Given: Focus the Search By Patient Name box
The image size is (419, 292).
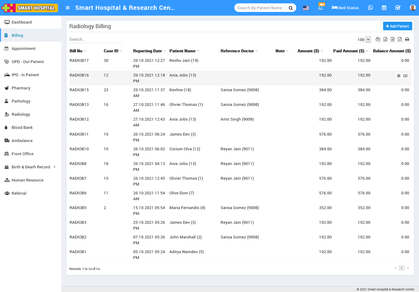Looking at the screenshot, I should (x=261, y=8).
